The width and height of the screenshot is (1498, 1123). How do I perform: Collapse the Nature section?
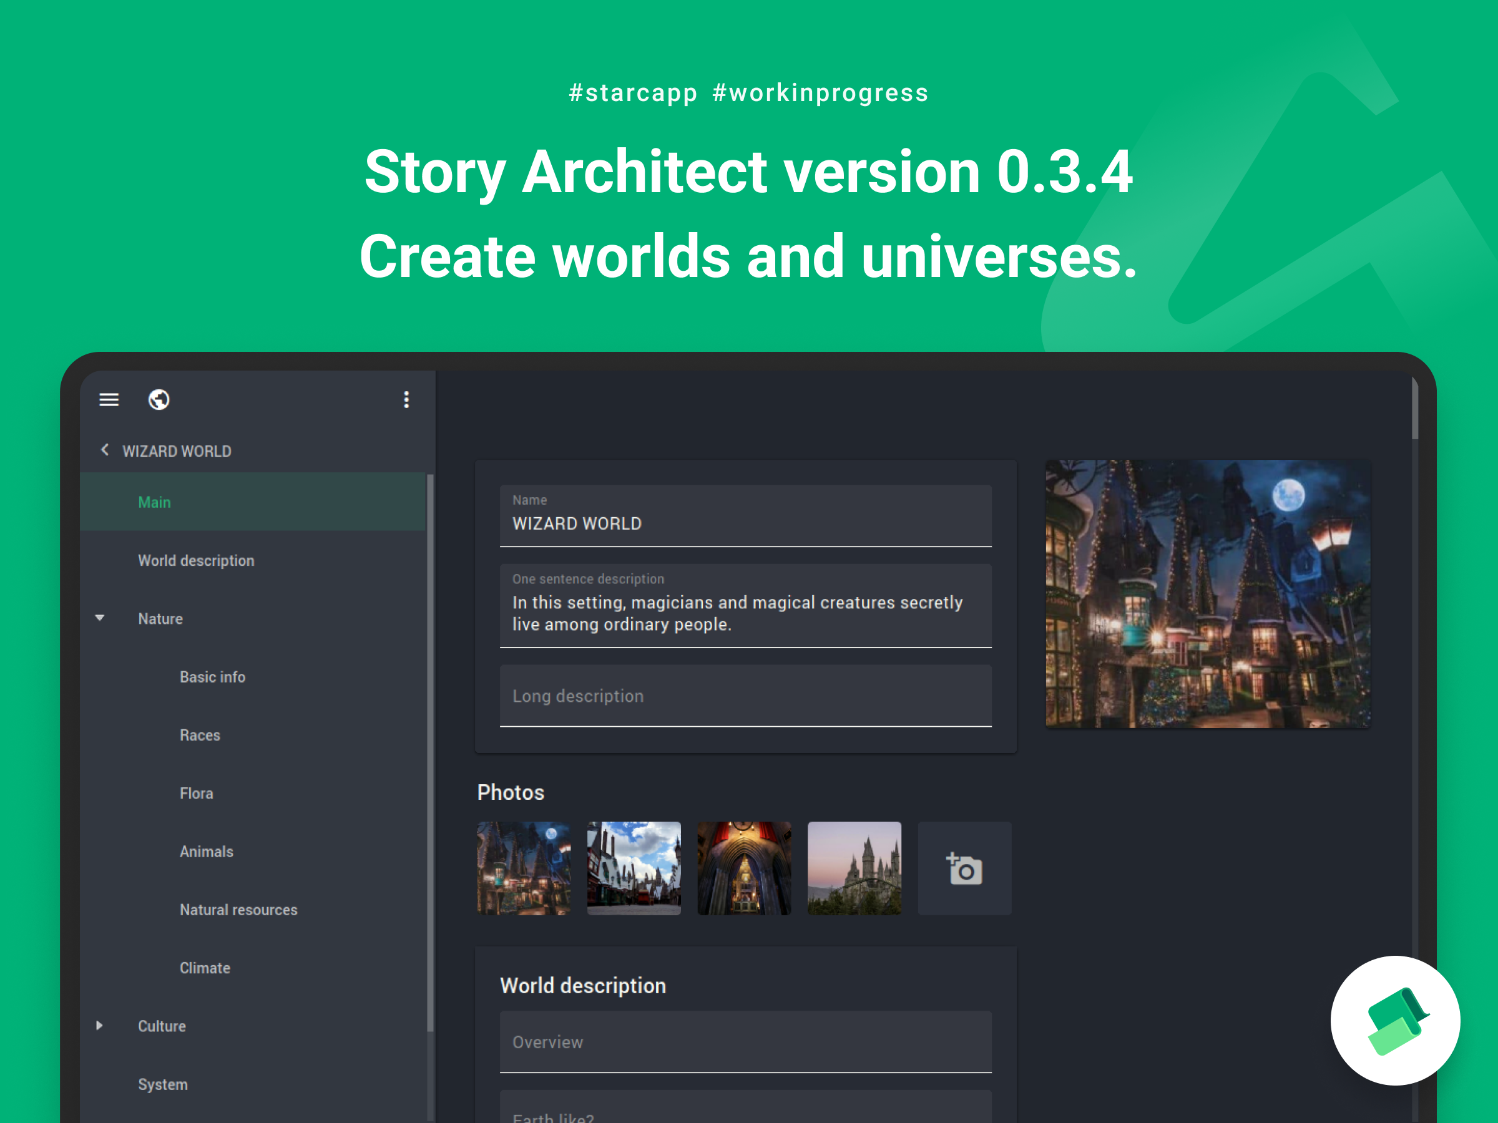coord(100,618)
